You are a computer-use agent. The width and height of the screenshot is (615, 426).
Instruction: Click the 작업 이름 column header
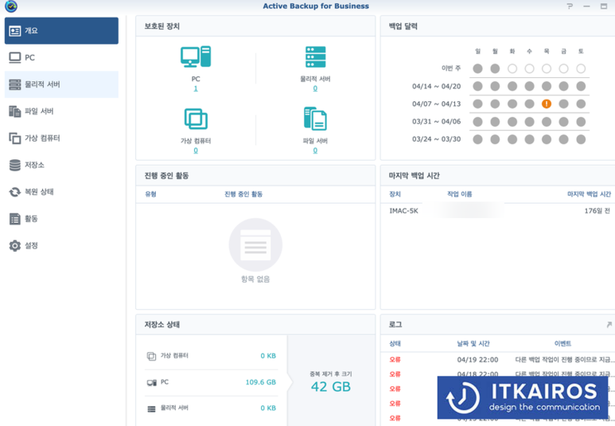460,194
